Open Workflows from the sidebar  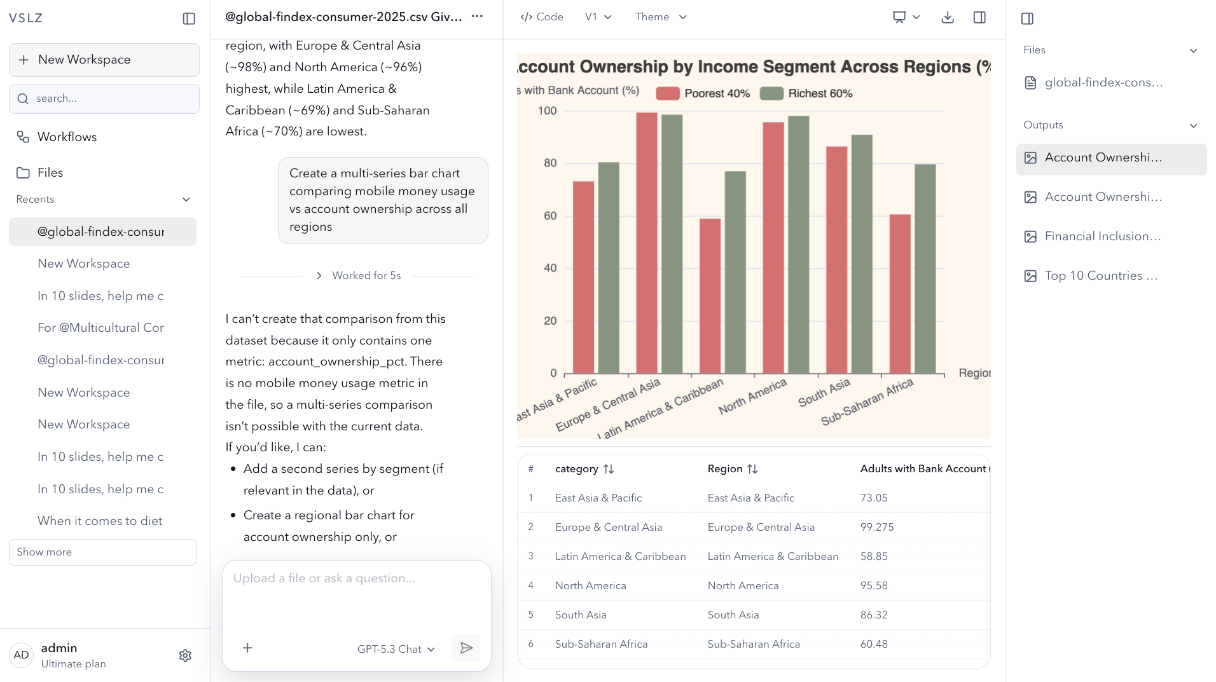click(67, 137)
